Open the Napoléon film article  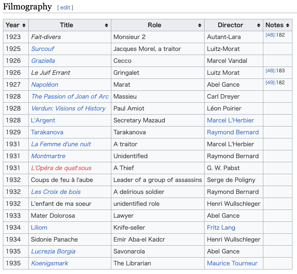pyautogui.click(x=45, y=85)
